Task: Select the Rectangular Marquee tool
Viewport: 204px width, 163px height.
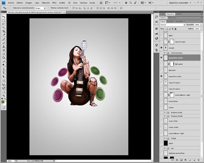Action: tap(4, 20)
